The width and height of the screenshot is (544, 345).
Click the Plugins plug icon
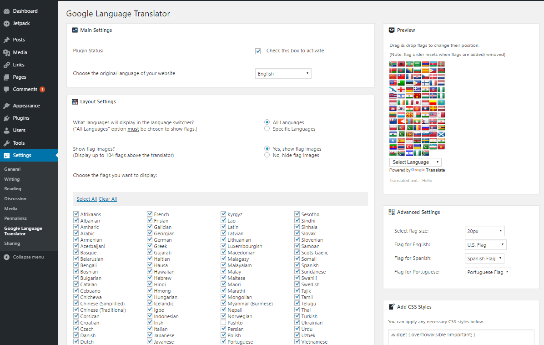tap(6, 118)
